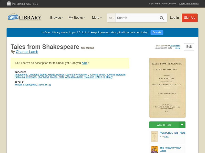Click the Internet Archive building icon
205x153 pixels.
(x=9, y=4)
